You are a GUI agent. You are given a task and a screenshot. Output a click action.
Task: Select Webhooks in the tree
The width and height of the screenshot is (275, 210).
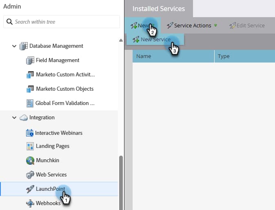click(48, 203)
